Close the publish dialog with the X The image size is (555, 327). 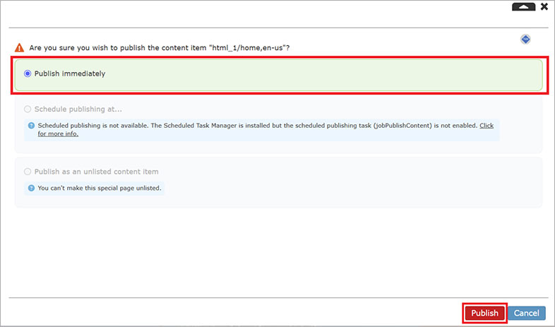(544, 6)
